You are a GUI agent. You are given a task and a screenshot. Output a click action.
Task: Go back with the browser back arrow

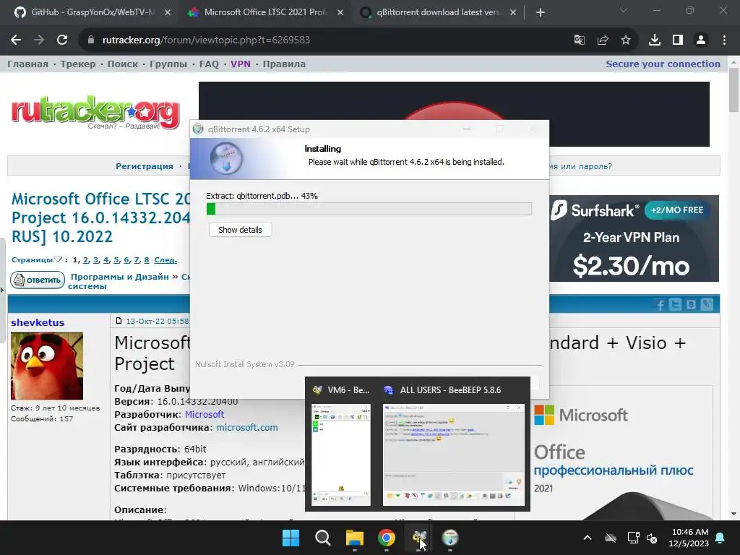click(x=16, y=40)
